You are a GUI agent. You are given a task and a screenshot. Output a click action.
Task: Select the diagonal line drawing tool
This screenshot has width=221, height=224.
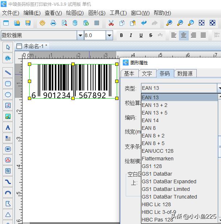click(x=8, y=73)
